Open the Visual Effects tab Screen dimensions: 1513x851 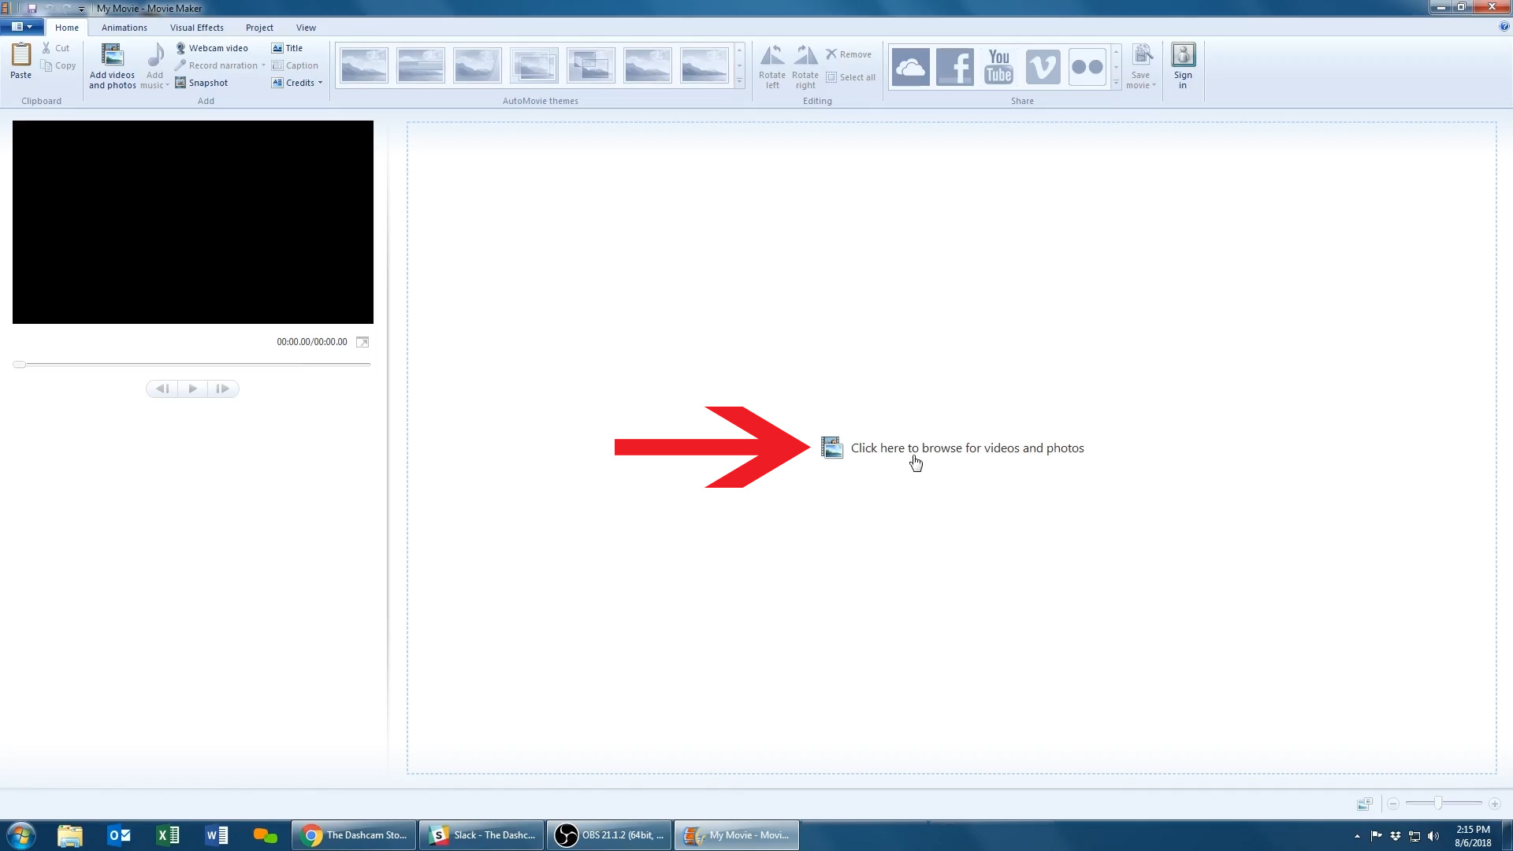[196, 28]
